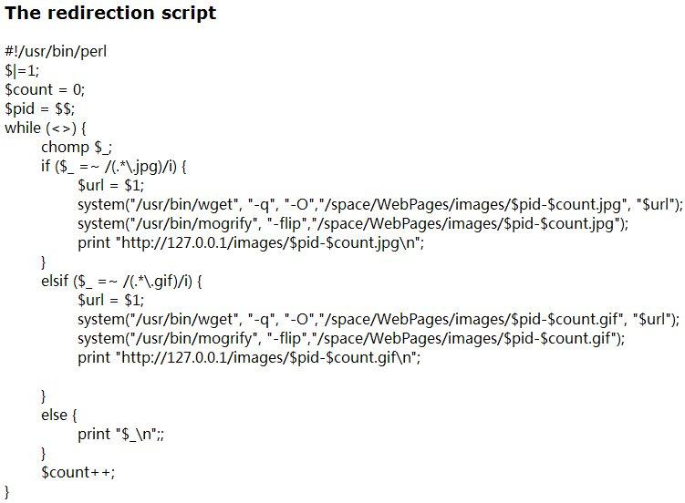Click the #!/usr/bin/perl shebang line
Image resolution: width=685 pixels, height=503 pixels.
click(56, 52)
